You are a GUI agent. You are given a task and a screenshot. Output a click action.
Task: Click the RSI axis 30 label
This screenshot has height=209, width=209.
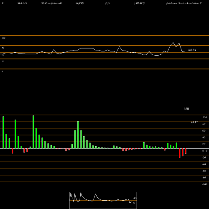(3, 61)
